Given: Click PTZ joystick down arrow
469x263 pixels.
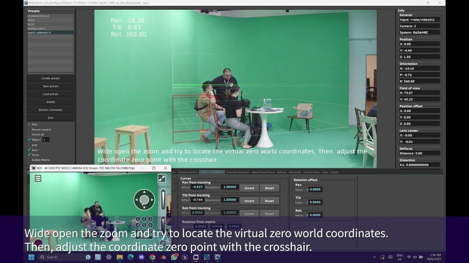Looking at the screenshot, I should click(x=144, y=207).
